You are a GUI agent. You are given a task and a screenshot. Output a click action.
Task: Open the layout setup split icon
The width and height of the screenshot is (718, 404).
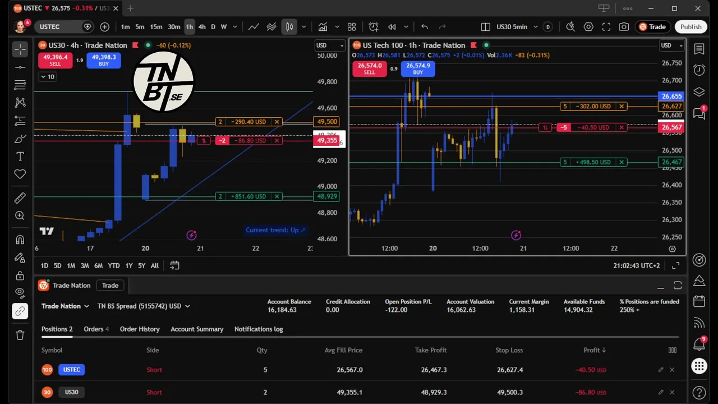tap(486, 27)
